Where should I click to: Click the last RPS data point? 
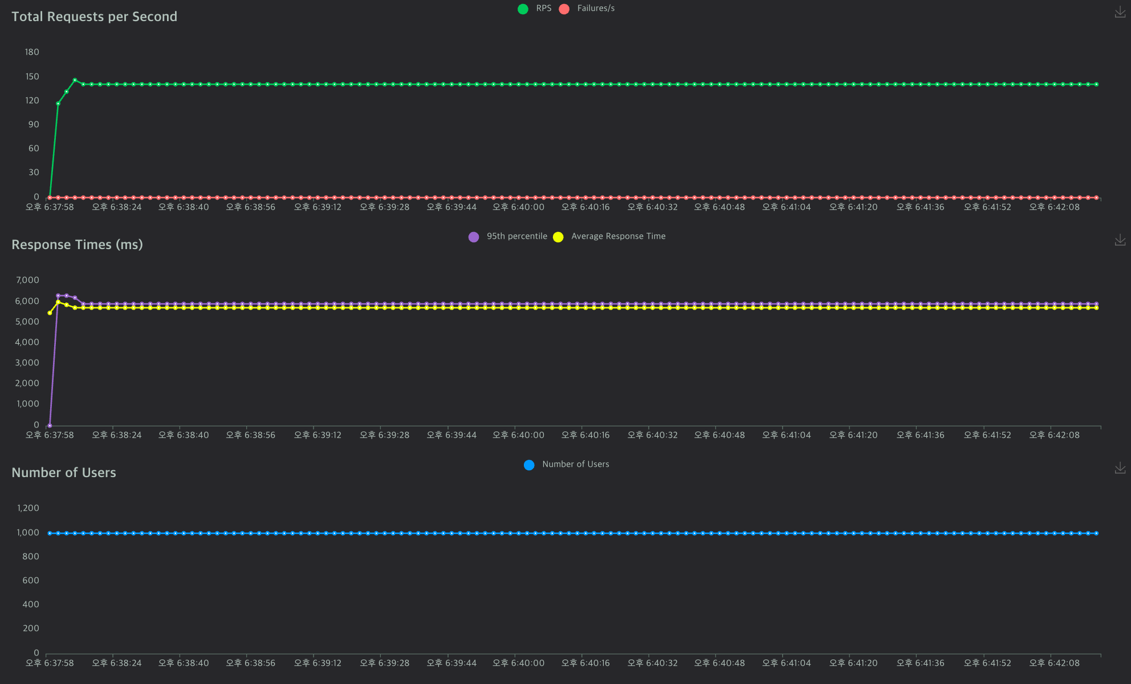(x=1096, y=84)
